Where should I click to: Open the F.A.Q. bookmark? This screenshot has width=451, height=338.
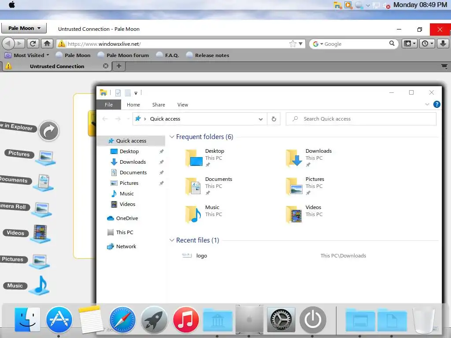(167, 55)
